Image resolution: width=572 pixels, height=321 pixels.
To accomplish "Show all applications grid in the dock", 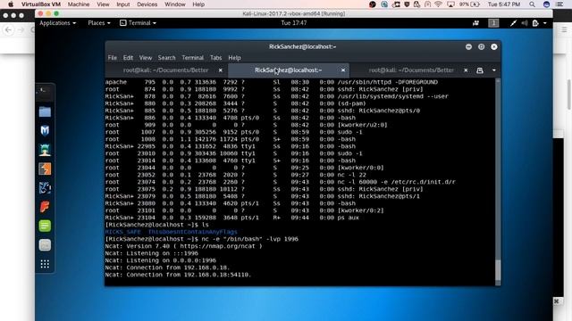I will tap(45, 264).
